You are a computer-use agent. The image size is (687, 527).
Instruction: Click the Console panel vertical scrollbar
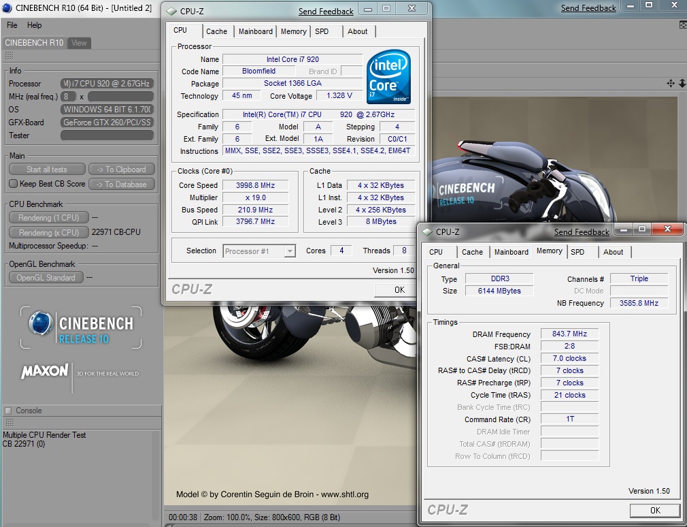(156, 476)
